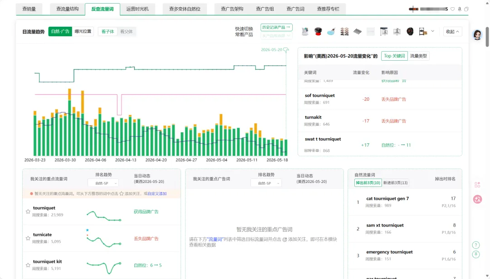
Task: Switch to 流量类型 toggle
Action: pyautogui.click(x=418, y=56)
